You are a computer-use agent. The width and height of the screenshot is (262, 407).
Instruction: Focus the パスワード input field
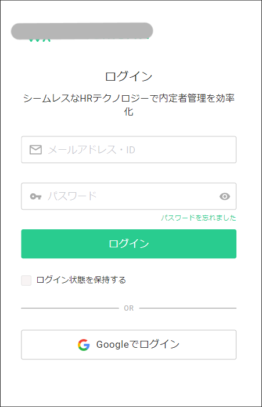[129, 196]
